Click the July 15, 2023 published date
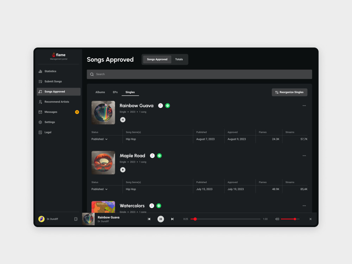The image size is (352, 264). 204,189
